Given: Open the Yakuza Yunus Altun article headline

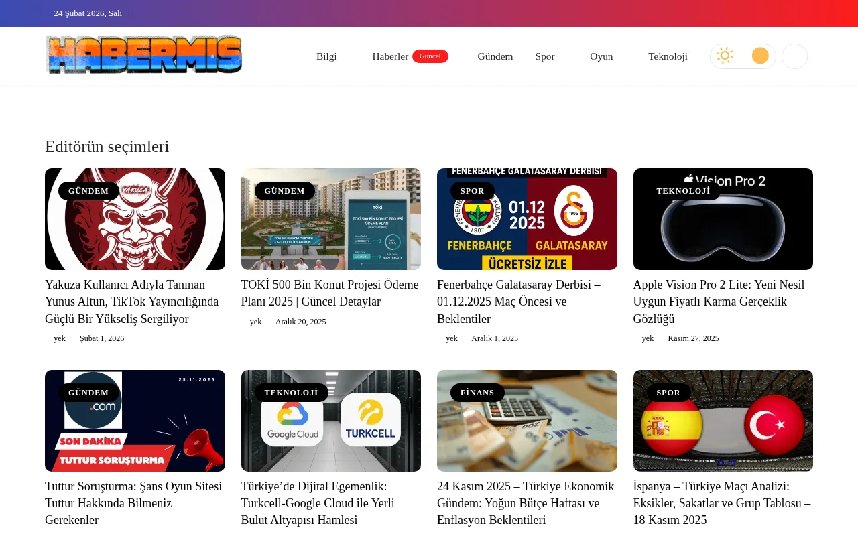Looking at the screenshot, I should coord(131,301).
